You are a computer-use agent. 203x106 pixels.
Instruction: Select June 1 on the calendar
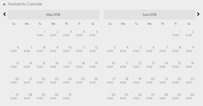point(176,33)
